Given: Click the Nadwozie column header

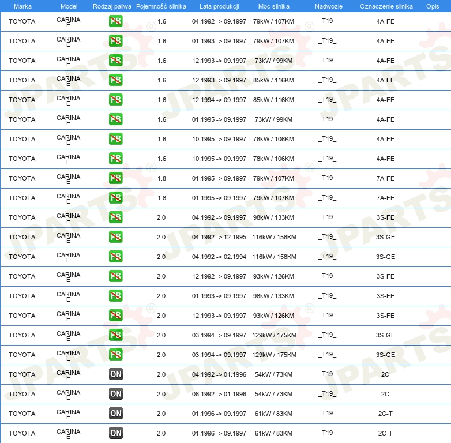Looking at the screenshot, I should [329, 6].
